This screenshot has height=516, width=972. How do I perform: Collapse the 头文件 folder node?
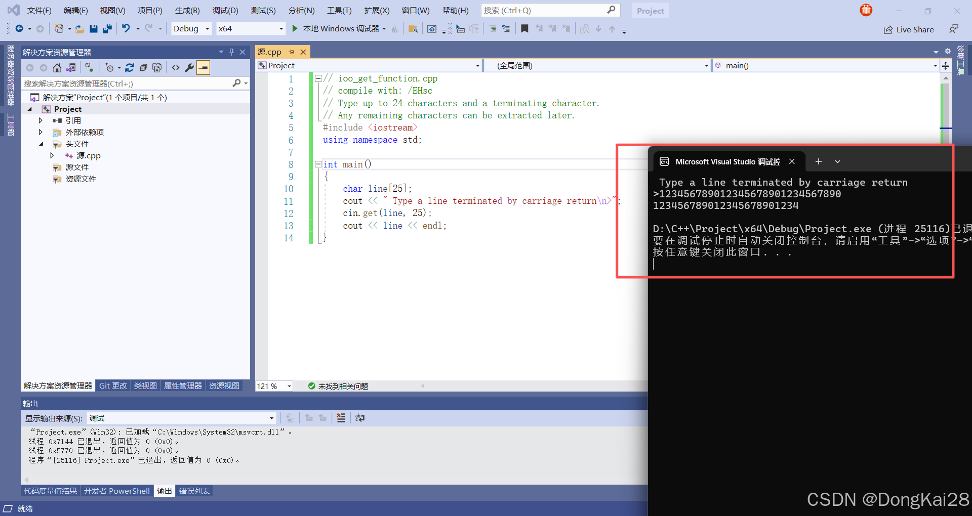click(x=41, y=144)
